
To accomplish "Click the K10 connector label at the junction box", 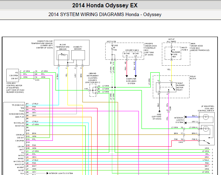I will click(x=86, y=89).
